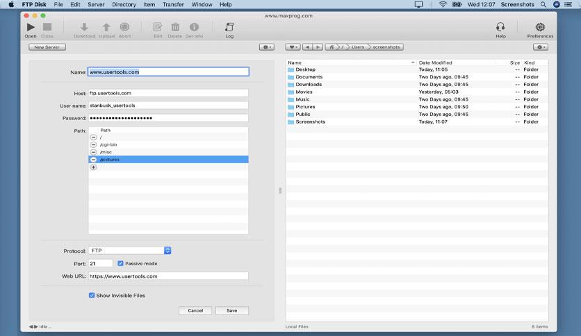
Task: Open Wi-Fi status menu icon
Action: tap(443, 4)
